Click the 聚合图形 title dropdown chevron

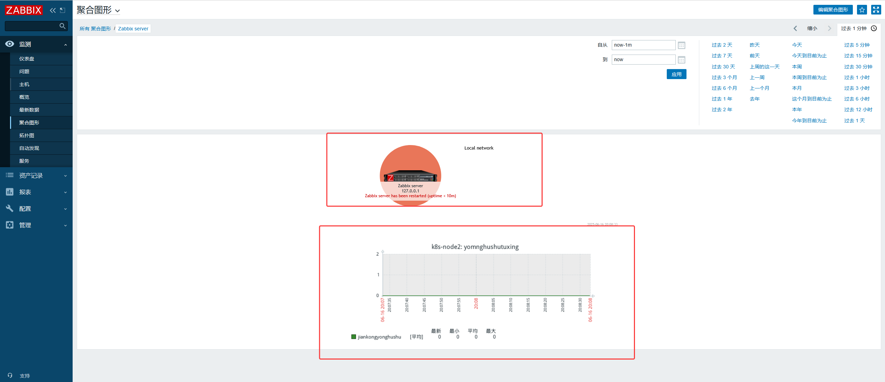[x=118, y=11]
